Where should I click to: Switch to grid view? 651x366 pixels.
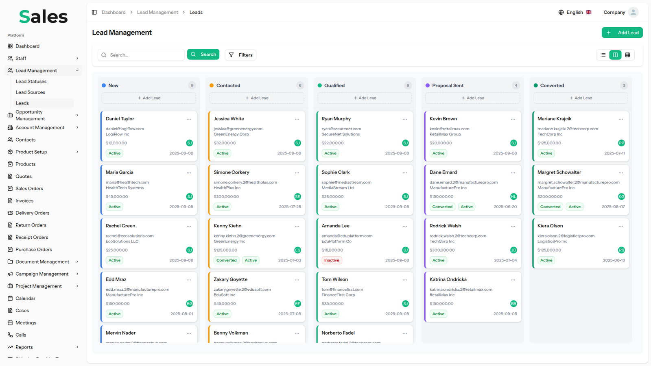tap(627, 55)
